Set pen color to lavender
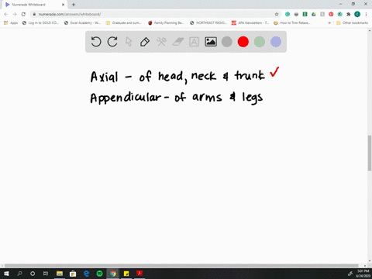 point(276,42)
